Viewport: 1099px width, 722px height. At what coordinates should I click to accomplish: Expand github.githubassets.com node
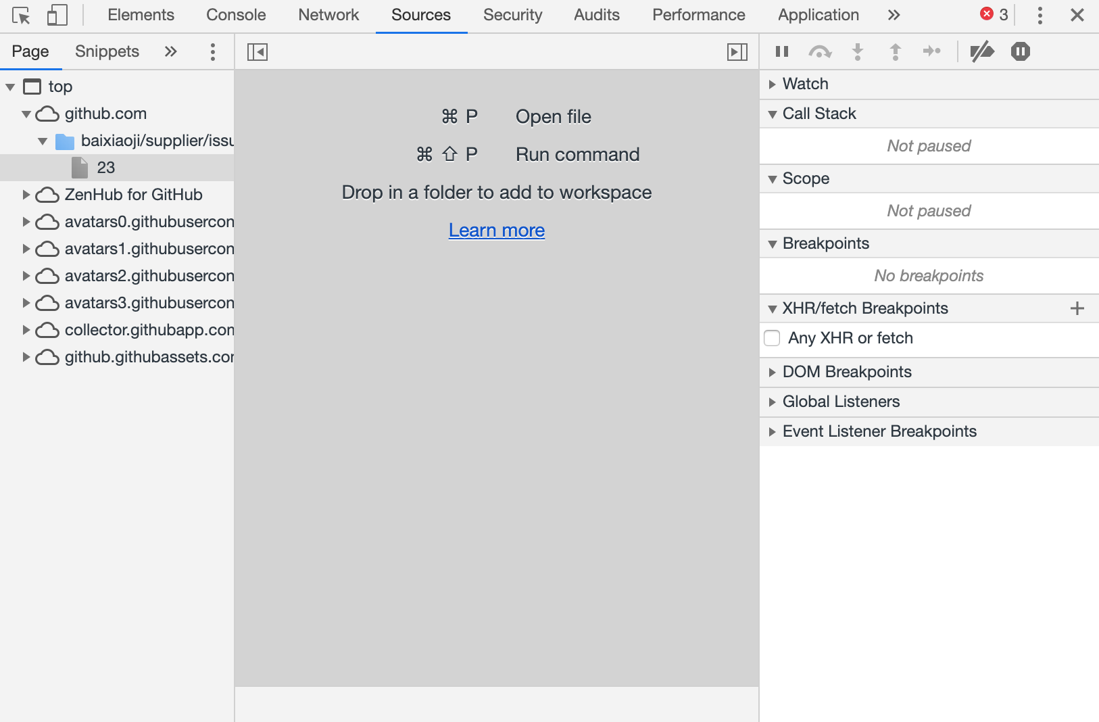click(26, 357)
